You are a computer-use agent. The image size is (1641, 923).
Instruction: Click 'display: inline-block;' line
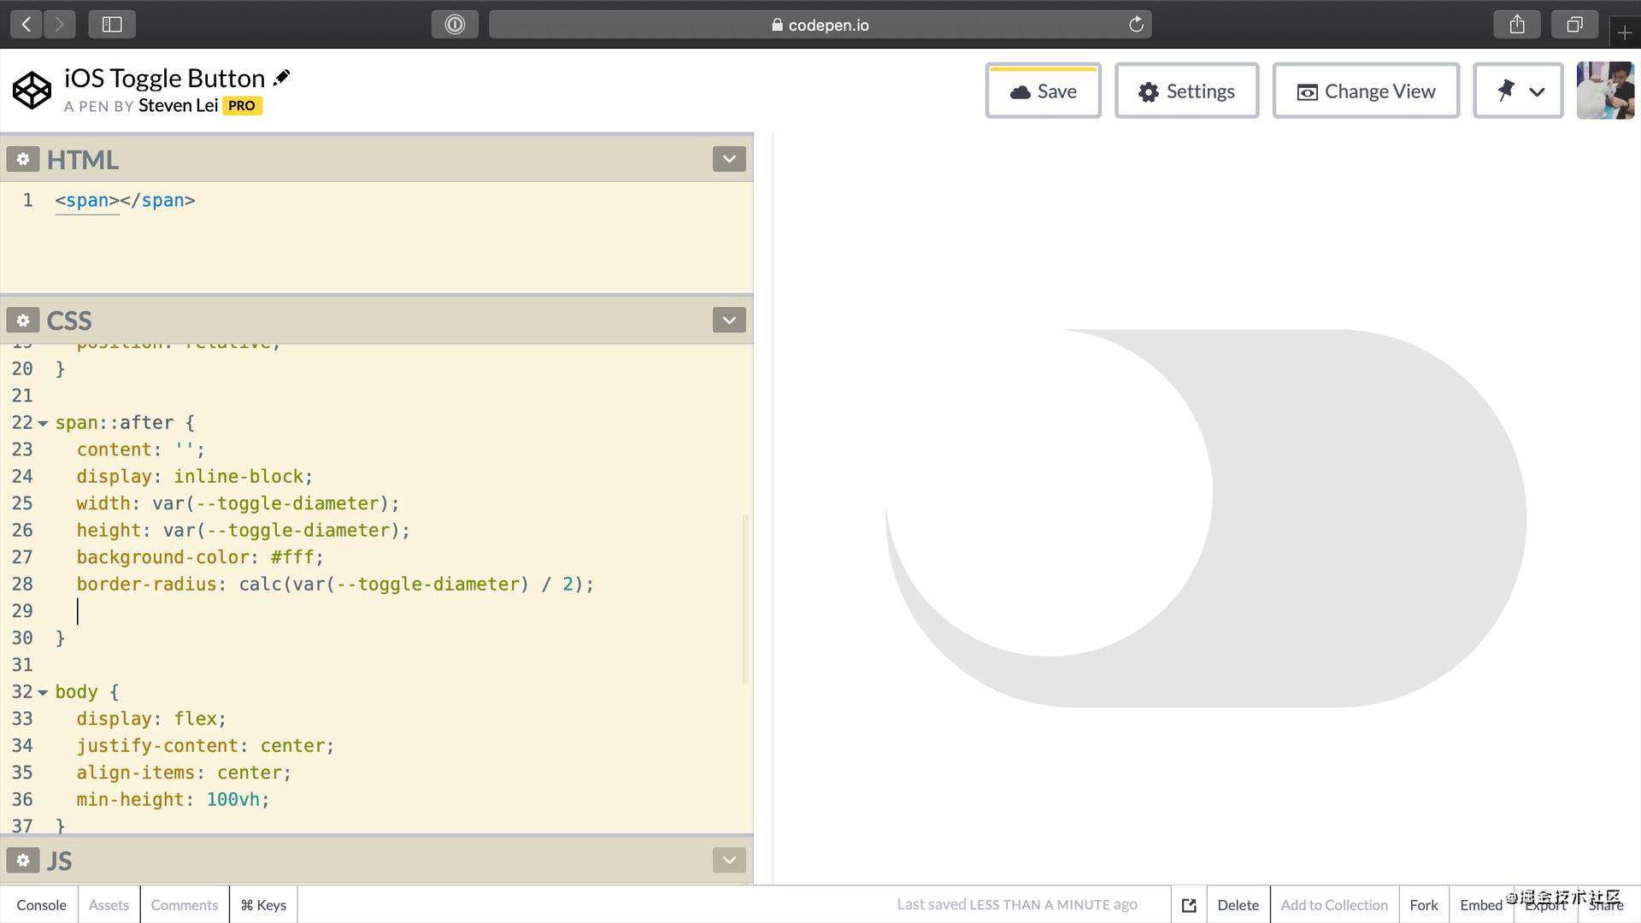pyautogui.click(x=195, y=477)
